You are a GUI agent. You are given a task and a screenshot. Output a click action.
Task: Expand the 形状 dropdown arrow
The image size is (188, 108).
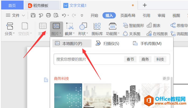tap(87, 33)
